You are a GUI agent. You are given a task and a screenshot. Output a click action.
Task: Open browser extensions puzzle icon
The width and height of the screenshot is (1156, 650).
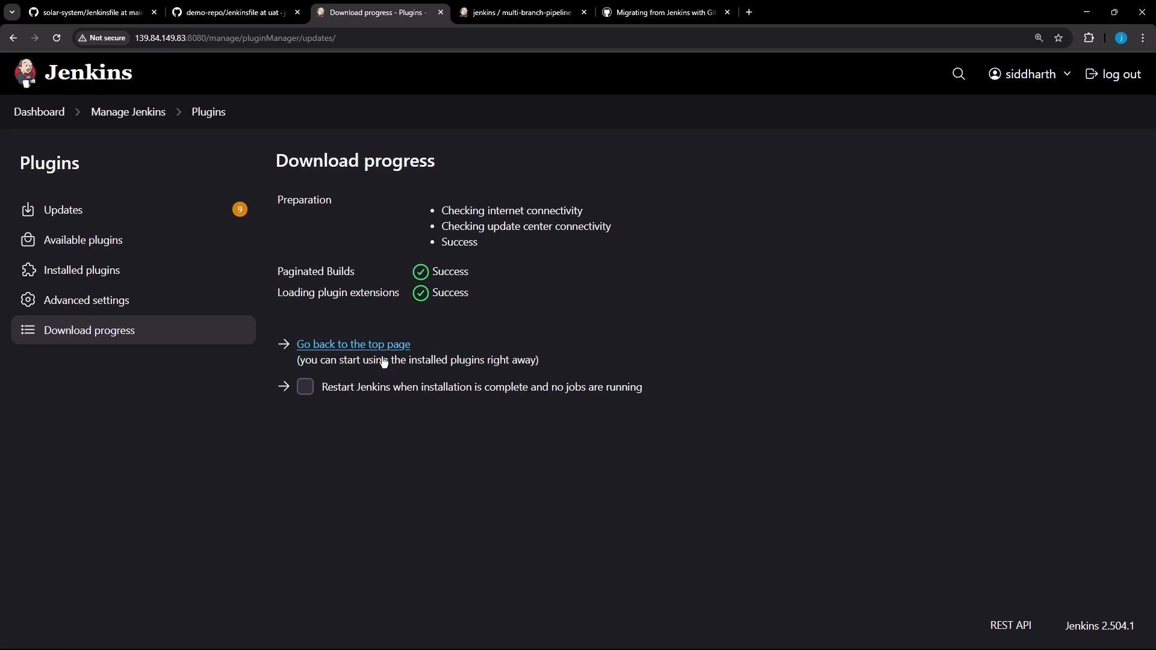[1089, 38]
